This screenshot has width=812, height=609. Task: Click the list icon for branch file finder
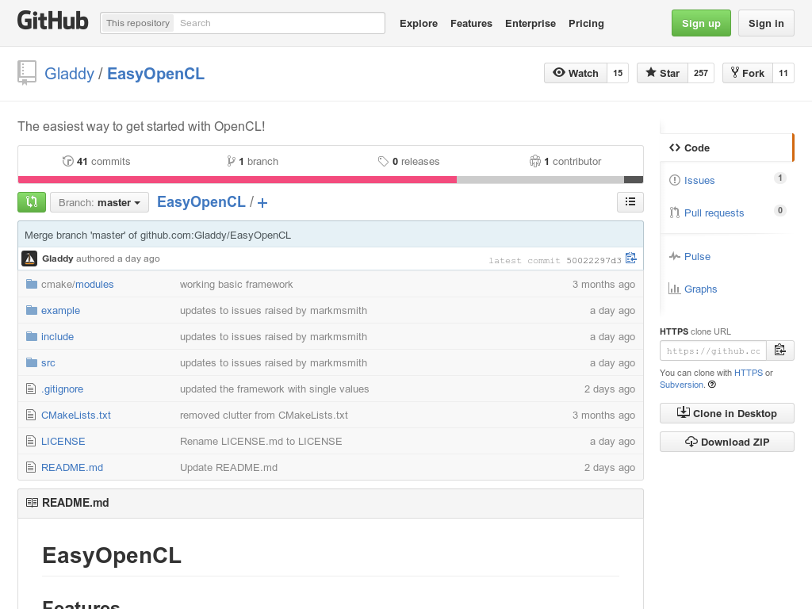pyautogui.click(x=630, y=202)
